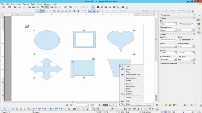
Task: Select the Line tool in drawing toolbar
Action: point(9,109)
